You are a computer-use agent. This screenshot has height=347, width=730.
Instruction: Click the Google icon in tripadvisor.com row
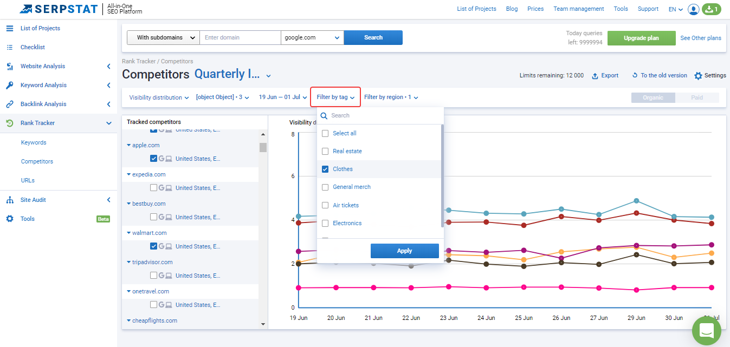[161, 276]
